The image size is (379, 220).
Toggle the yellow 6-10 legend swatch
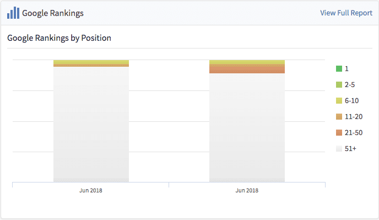coord(339,101)
